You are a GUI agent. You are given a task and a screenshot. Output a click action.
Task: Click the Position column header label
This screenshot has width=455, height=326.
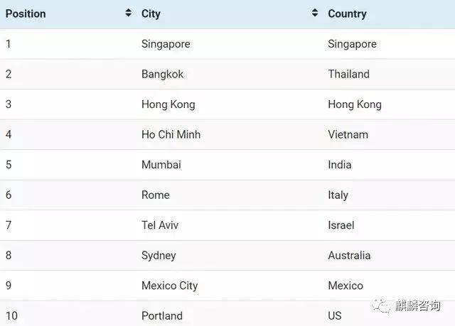pyautogui.click(x=26, y=13)
